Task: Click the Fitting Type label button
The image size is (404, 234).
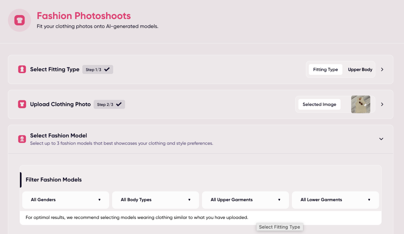Action: pyautogui.click(x=325, y=70)
